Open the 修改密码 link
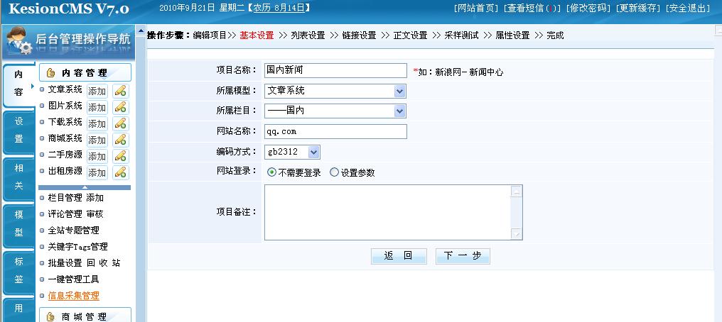The width and height of the screenshot is (722, 322). (x=588, y=9)
